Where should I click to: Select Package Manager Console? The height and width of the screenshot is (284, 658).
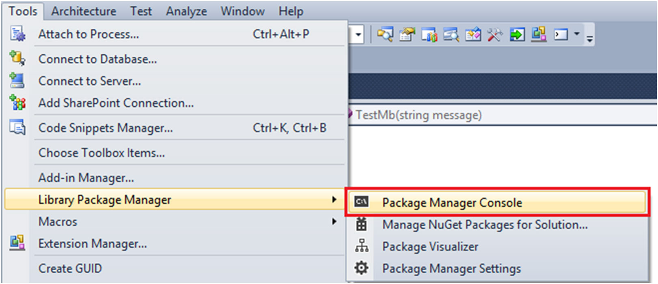tap(452, 202)
